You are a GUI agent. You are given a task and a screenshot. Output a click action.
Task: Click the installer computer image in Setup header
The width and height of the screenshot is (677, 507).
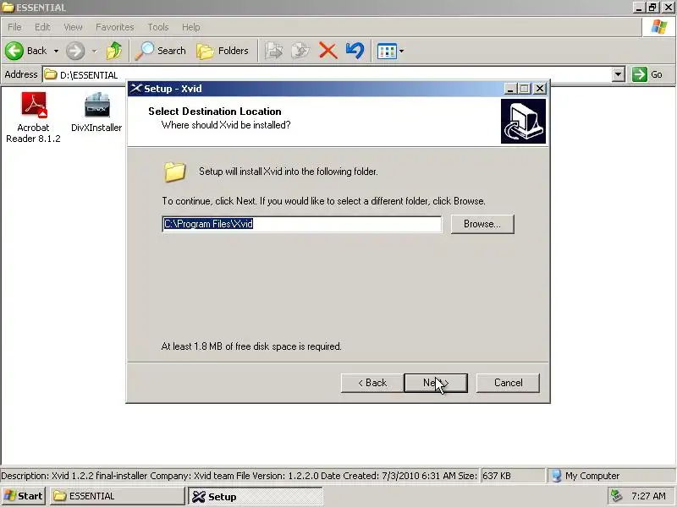pyautogui.click(x=523, y=121)
